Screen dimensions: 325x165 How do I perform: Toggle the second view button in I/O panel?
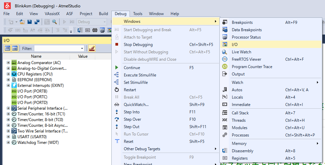pos(15,48)
